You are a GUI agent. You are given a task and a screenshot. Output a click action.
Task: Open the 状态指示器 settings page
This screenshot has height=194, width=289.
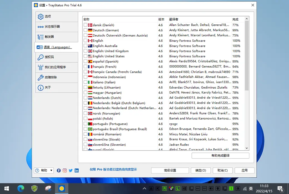pos(57,27)
